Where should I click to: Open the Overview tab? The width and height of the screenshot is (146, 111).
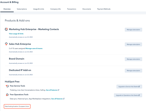tap(7, 9)
